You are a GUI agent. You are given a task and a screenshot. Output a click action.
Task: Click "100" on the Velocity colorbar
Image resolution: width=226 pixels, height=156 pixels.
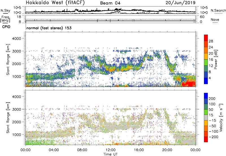(x=212, y=104)
